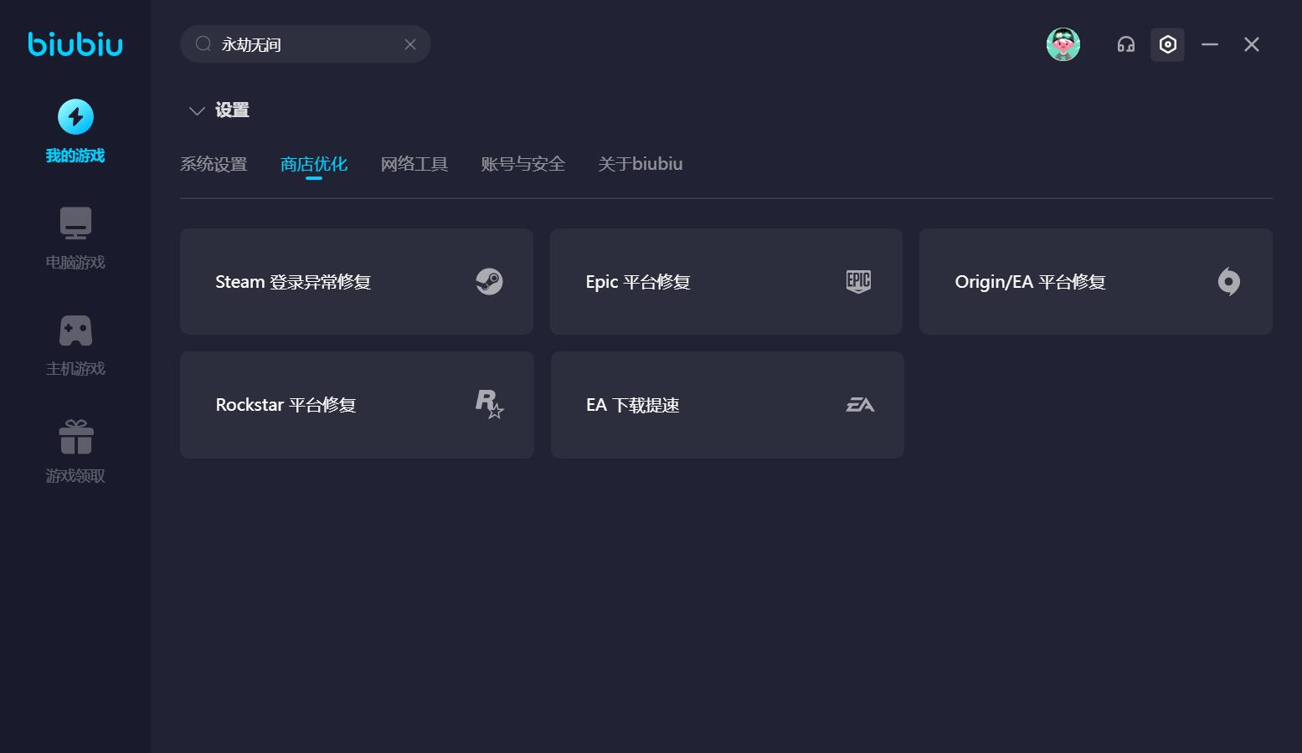Go to 账号与安全 tab
The image size is (1302, 753).
pos(523,164)
